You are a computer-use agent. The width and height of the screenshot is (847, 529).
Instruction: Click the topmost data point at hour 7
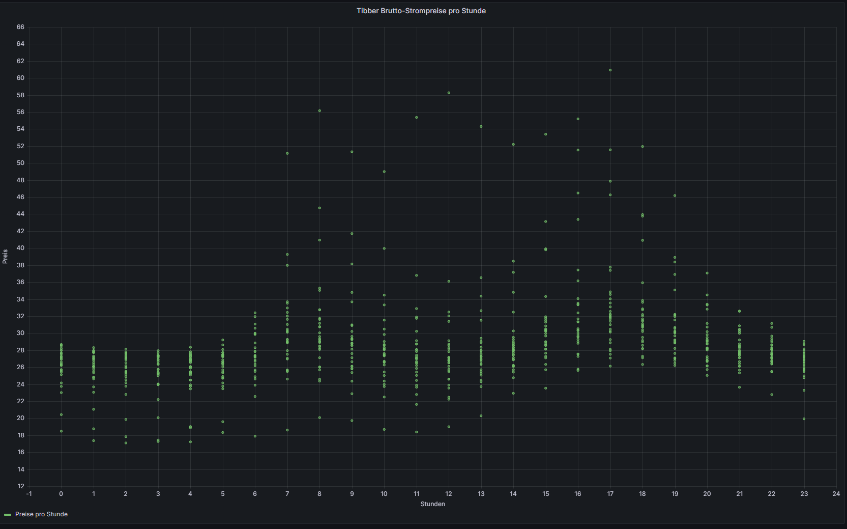pos(287,153)
